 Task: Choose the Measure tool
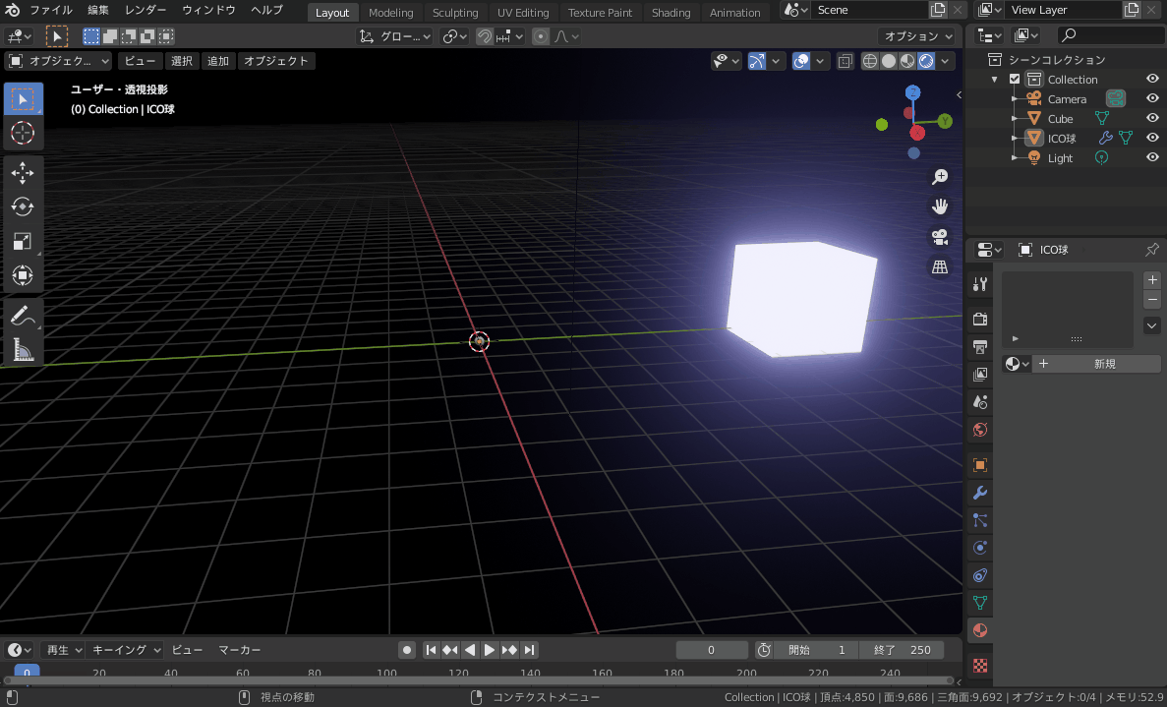[x=23, y=349]
